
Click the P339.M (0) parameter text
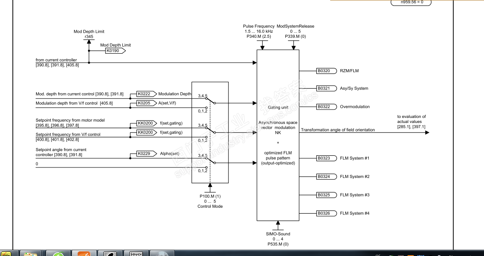[295, 37]
